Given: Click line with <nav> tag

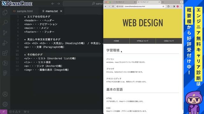Looking at the screenshot, I should click(41, 24).
